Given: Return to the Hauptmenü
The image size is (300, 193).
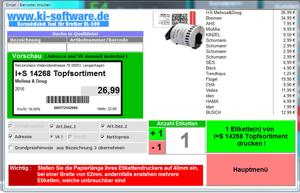Looking at the screenshot, I should click(x=251, y=169).
